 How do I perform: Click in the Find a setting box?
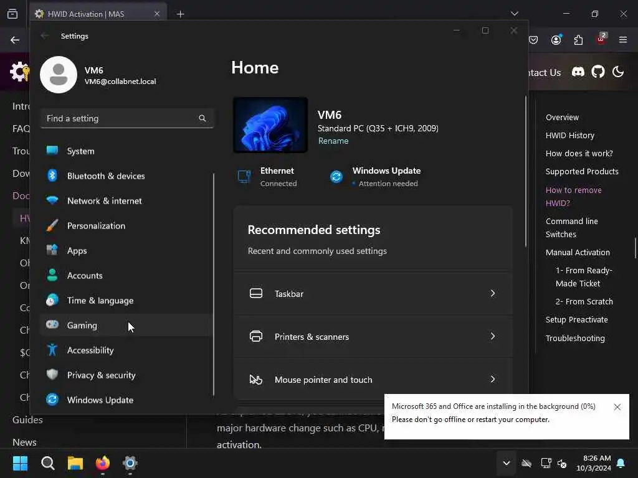tap(127, 118)
